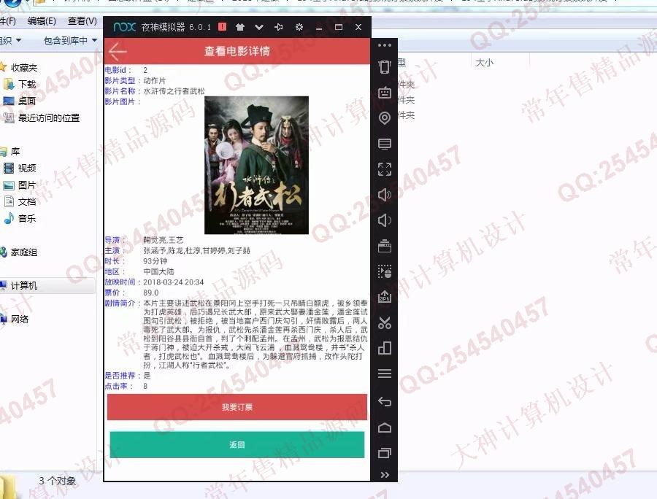The height and width of the screenshot is (499, 657).
Task: Select 网络 in Explorer sidebar
Action: pyautogui.click(x=19, y=319)
